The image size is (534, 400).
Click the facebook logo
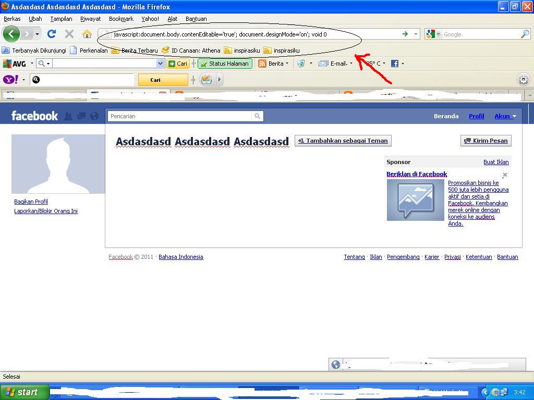(x=34, y=116)
